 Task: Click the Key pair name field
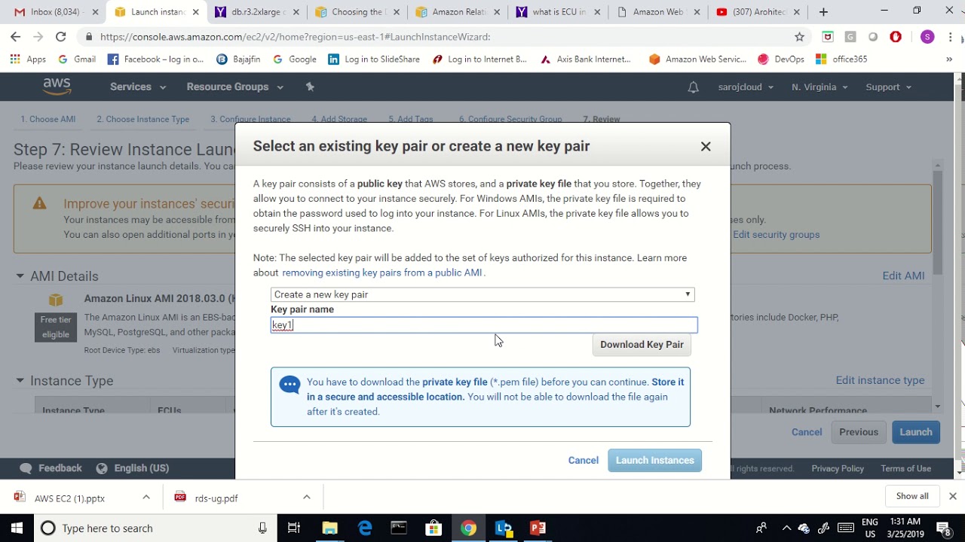click(484, 325)
